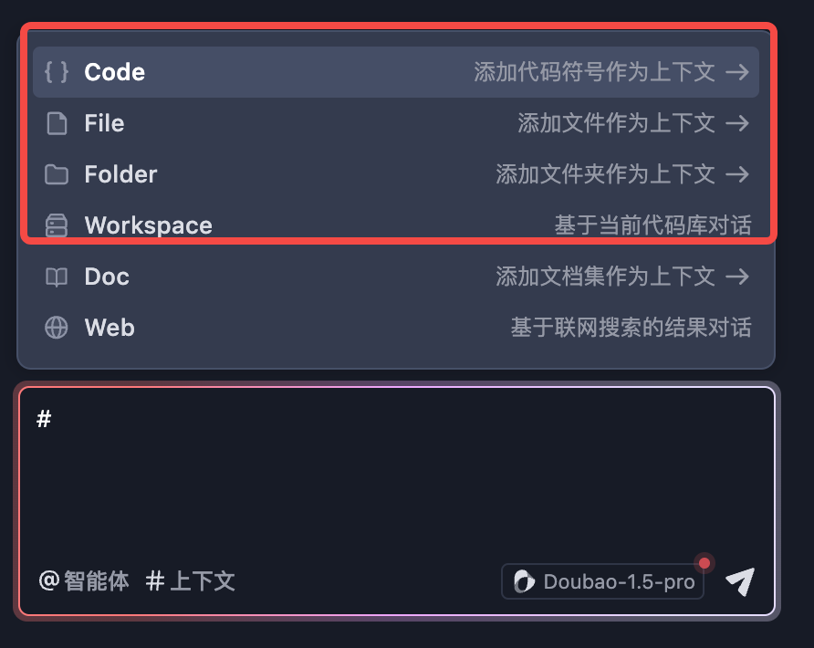Screen dimensions: 814x648
Task: Click the Folder icon
Action: (57, 174)
